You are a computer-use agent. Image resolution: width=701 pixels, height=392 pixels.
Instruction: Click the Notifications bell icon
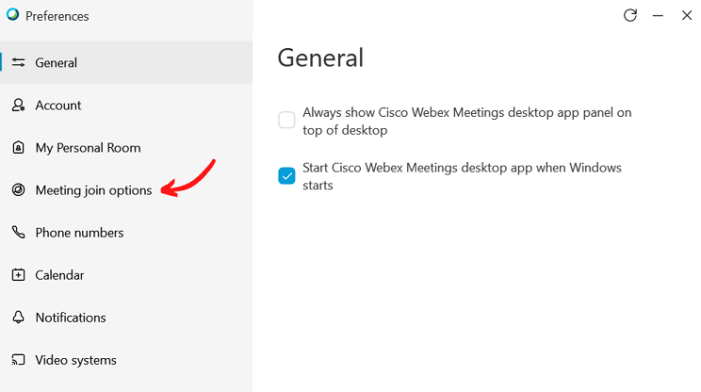[18, 318]
